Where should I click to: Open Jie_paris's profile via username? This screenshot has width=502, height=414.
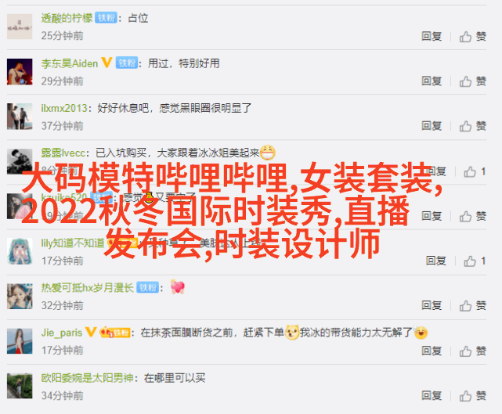tap(62, 333)
